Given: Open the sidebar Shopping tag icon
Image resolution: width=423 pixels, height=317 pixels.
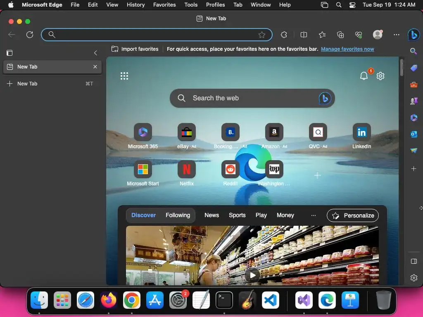Looking at the screenshot, I should coord(414,68).
